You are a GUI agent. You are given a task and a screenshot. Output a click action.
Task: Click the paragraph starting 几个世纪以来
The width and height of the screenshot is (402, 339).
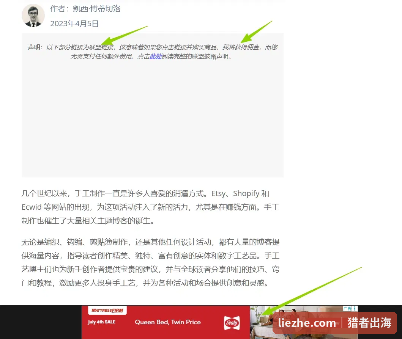tap(150, 207)
